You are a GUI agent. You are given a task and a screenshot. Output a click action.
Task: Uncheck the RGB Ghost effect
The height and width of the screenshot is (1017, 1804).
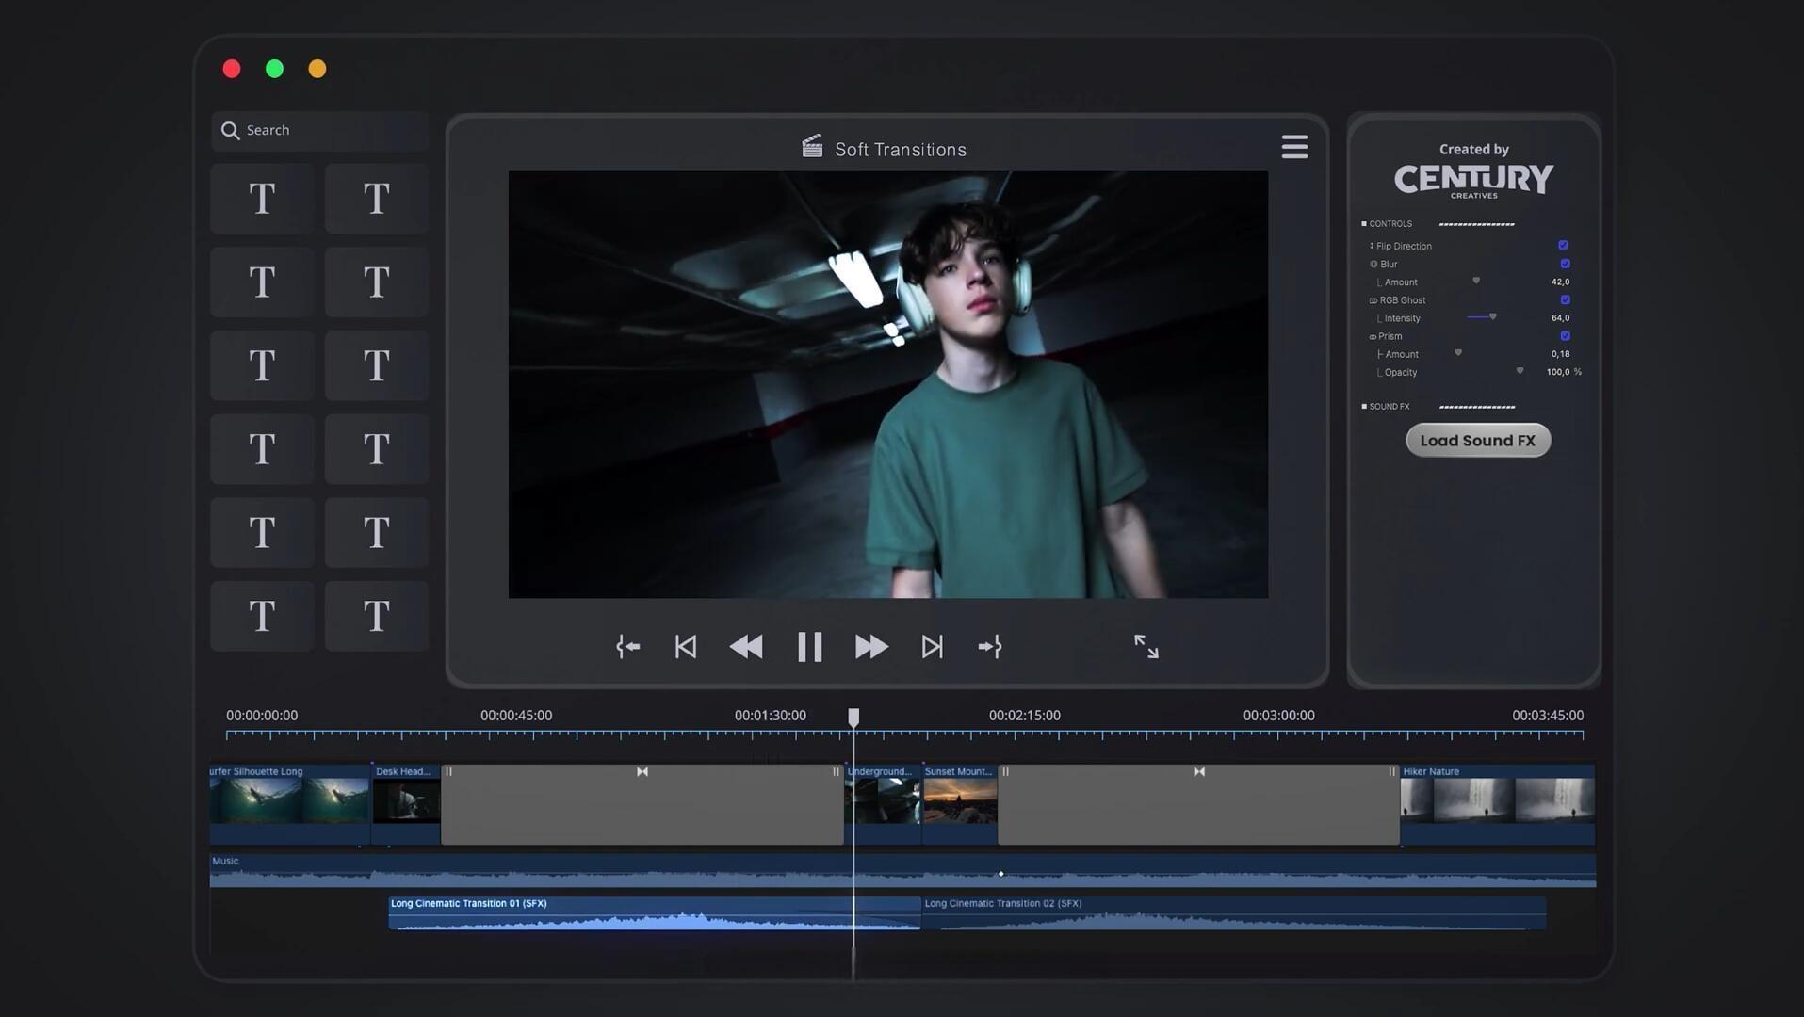1565,300
